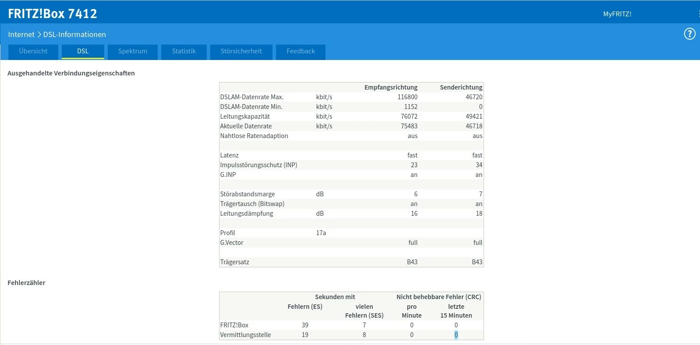Screen dimensions: 700x345
Task: Select value 49421 in the table
Action: tap(474, 116)
